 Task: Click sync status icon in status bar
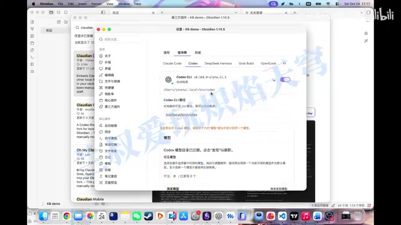pyautogui.click(x=369, y=206)
